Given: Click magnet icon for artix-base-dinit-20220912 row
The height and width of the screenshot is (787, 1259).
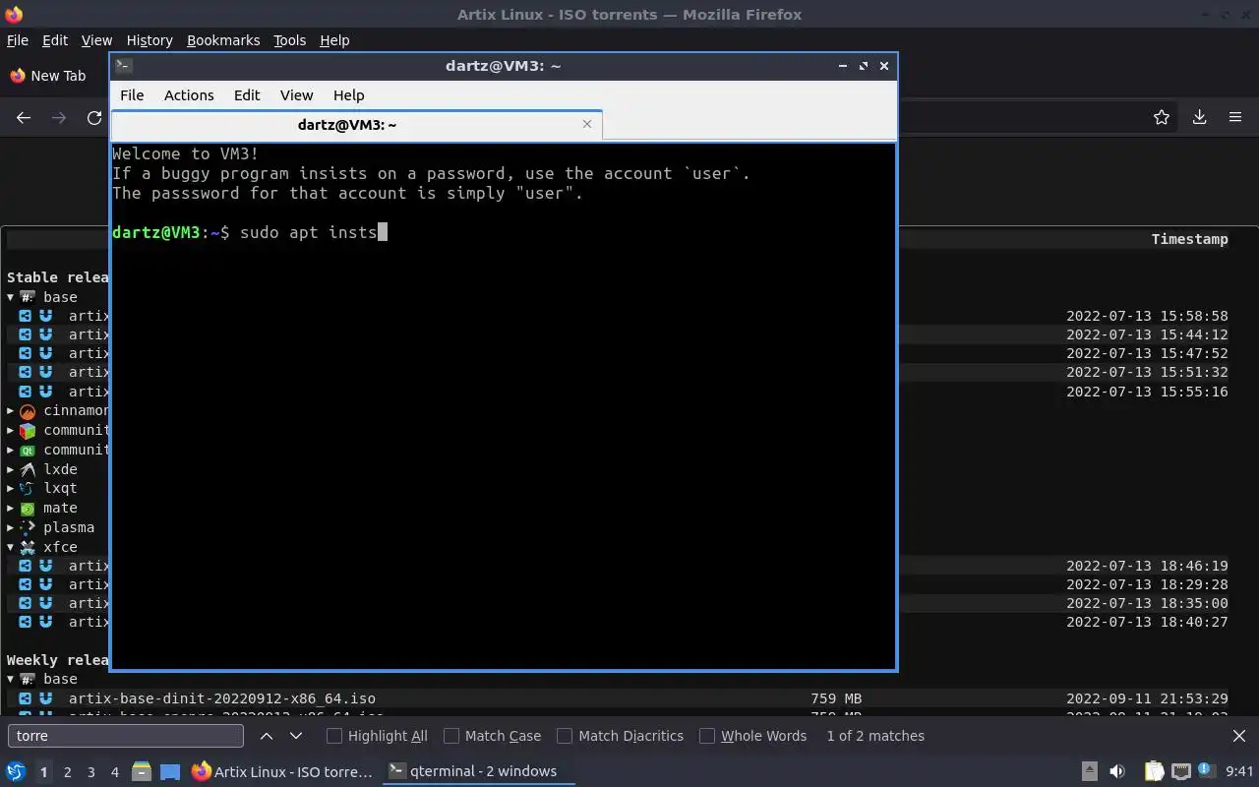Looking at the screenshot, I should click(45, 698).
